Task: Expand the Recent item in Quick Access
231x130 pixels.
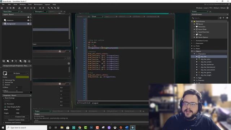Action: (194, 24)
